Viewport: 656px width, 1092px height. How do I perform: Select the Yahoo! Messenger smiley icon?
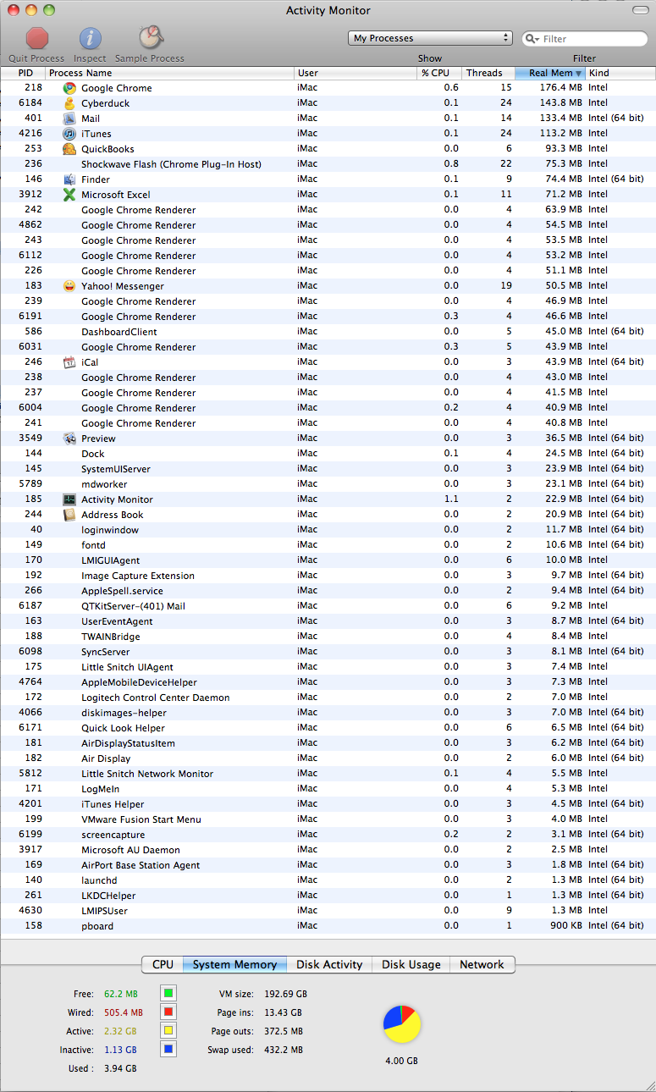[69, 286]
